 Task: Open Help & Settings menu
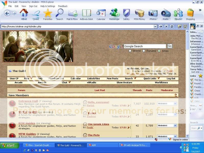[48, 6]
